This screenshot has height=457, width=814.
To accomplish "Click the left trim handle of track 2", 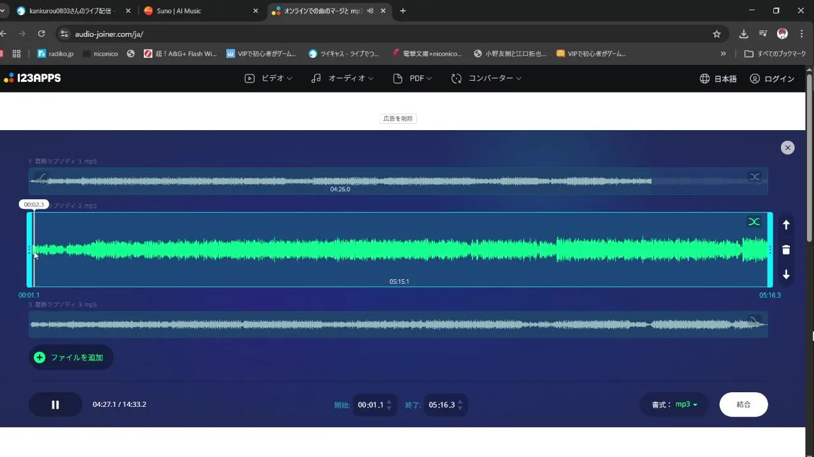I will click(x=29, y=249).
